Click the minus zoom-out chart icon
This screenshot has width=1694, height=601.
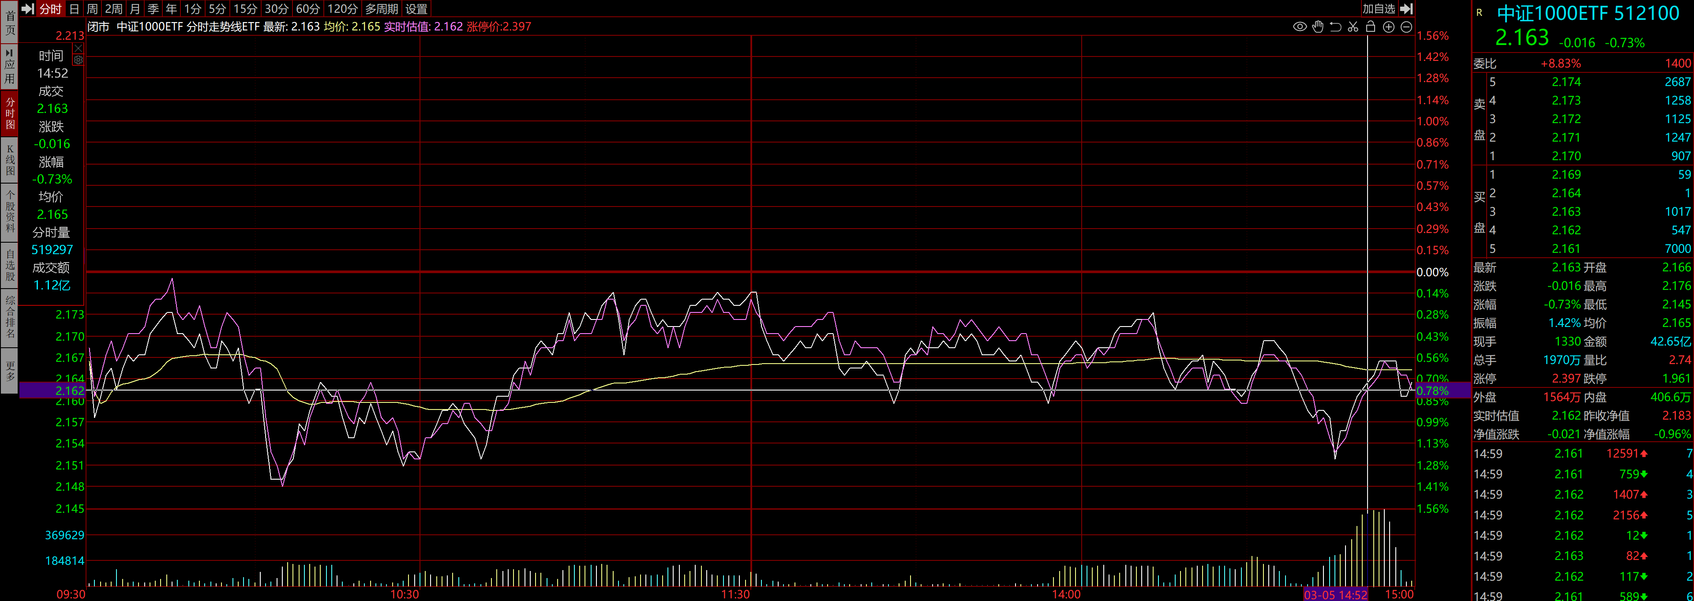tap(1406, 27)
